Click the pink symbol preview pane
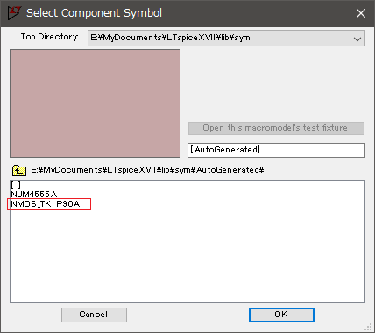Viewport: 375px width, 333px height. [95, 103]
